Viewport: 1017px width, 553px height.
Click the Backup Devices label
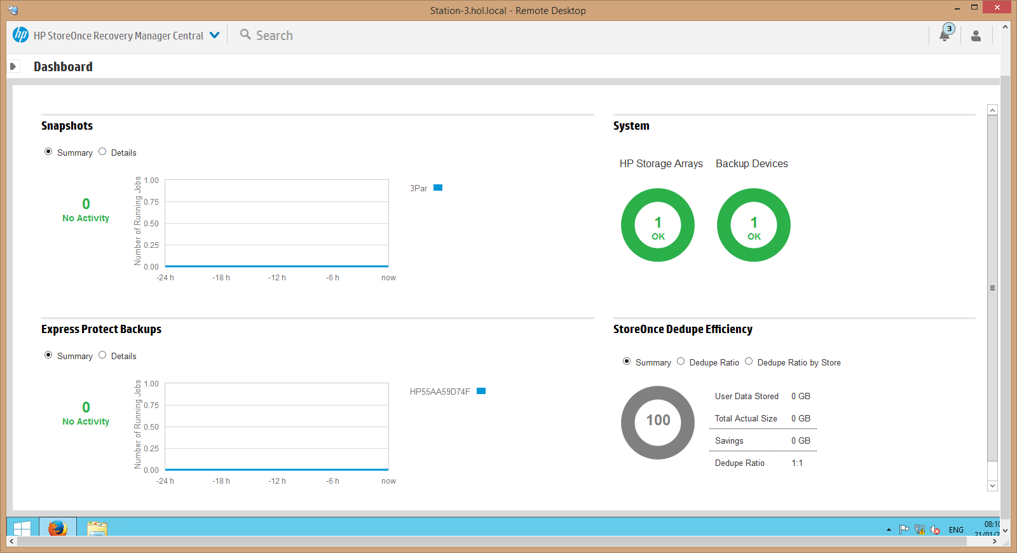coord(752,163)
